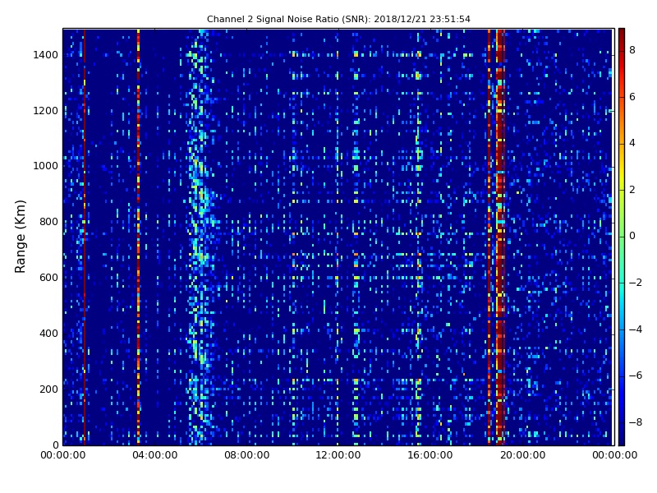Click the 20:00:00 time axis label

522,455
